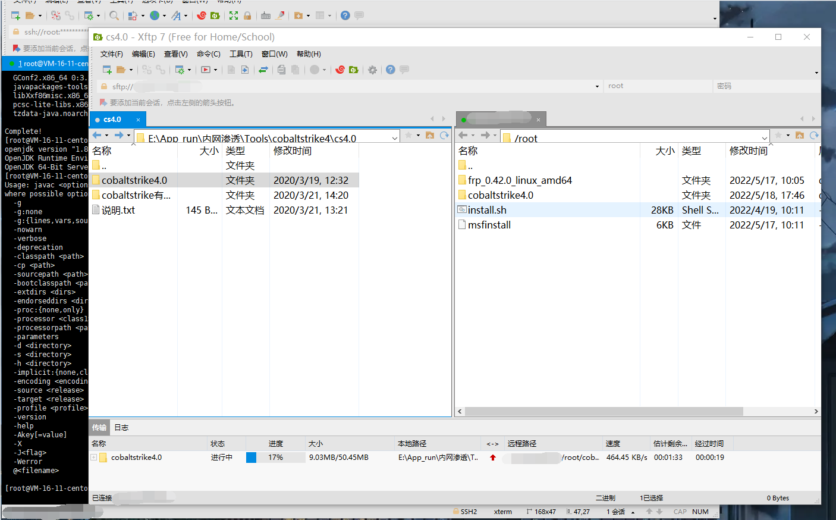Close the remote session tab

pyautogui.click(x=538, y=120)
